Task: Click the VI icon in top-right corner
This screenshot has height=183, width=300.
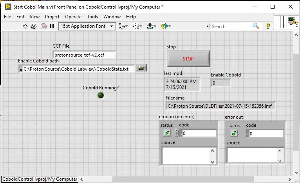Action: click(293, 22)
